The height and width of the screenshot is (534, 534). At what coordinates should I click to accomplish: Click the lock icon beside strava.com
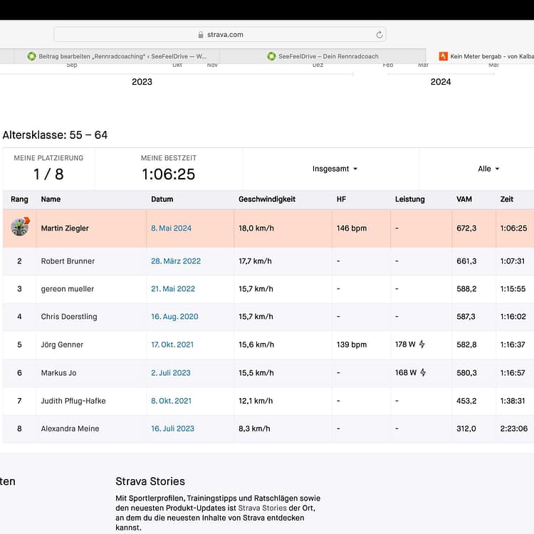201,34
